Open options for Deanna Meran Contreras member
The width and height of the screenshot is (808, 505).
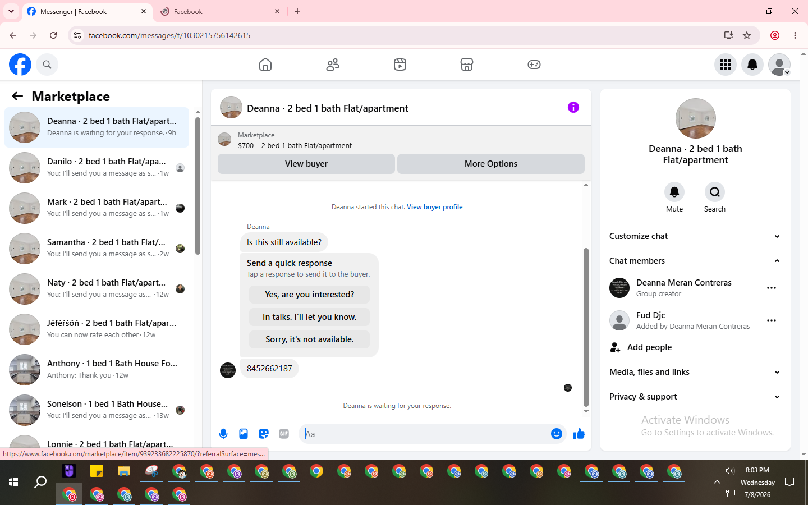772,288
